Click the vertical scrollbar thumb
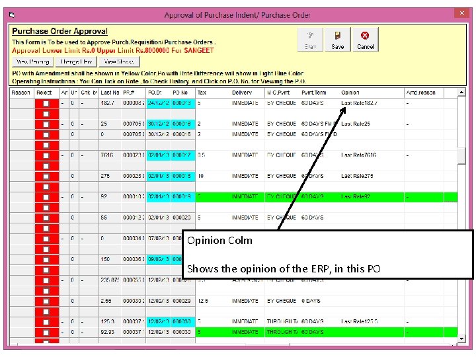The height and width of the screenshot is (357, 476). 461,156
